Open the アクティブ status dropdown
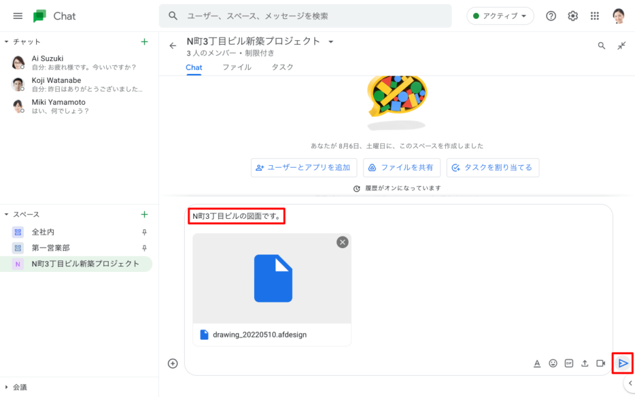Image resolution: width=635 pixels, height=397 pixels. click(x=500, y=16)
